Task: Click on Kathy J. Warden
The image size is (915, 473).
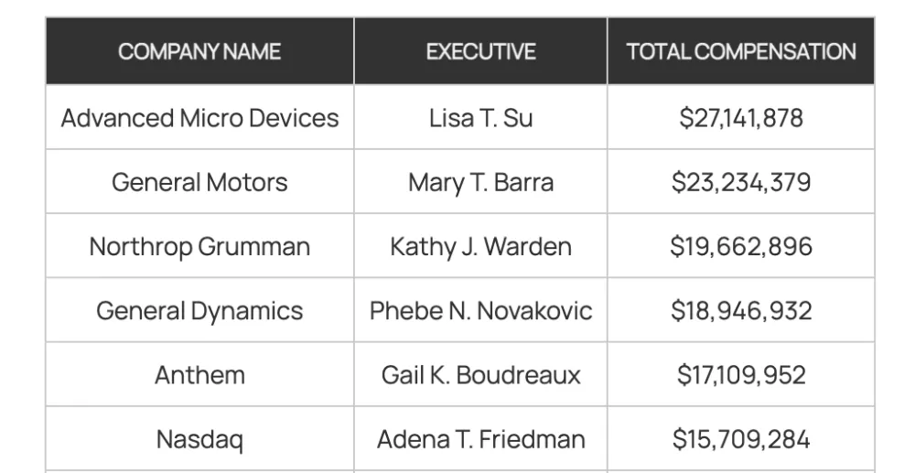Action: click(x=481, y=247)
